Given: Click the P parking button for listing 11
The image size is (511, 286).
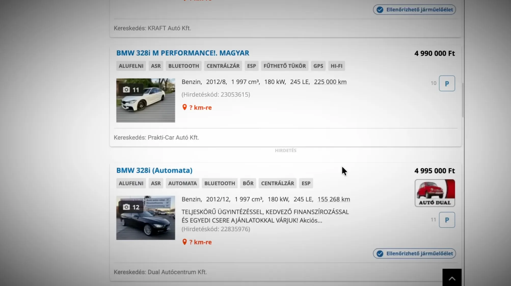Looking at the screenshot, I should [447, 220].
